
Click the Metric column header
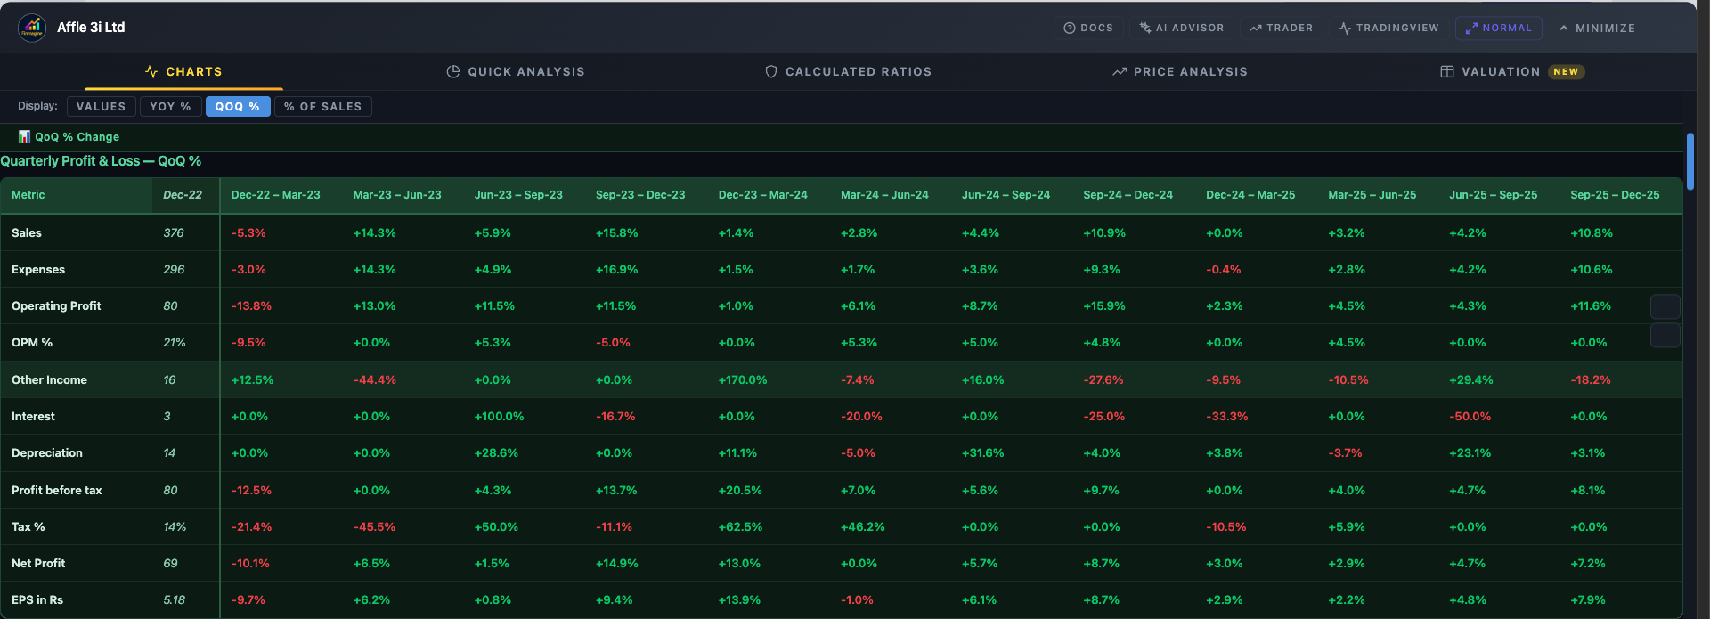coord(28,195)
